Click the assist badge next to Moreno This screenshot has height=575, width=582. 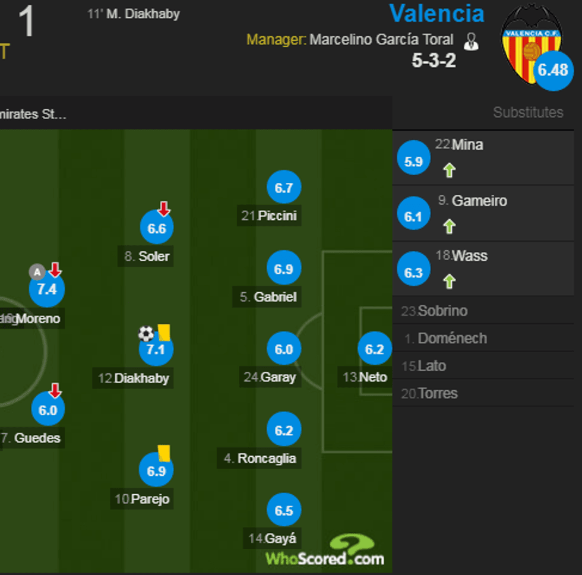pos(37,273)
